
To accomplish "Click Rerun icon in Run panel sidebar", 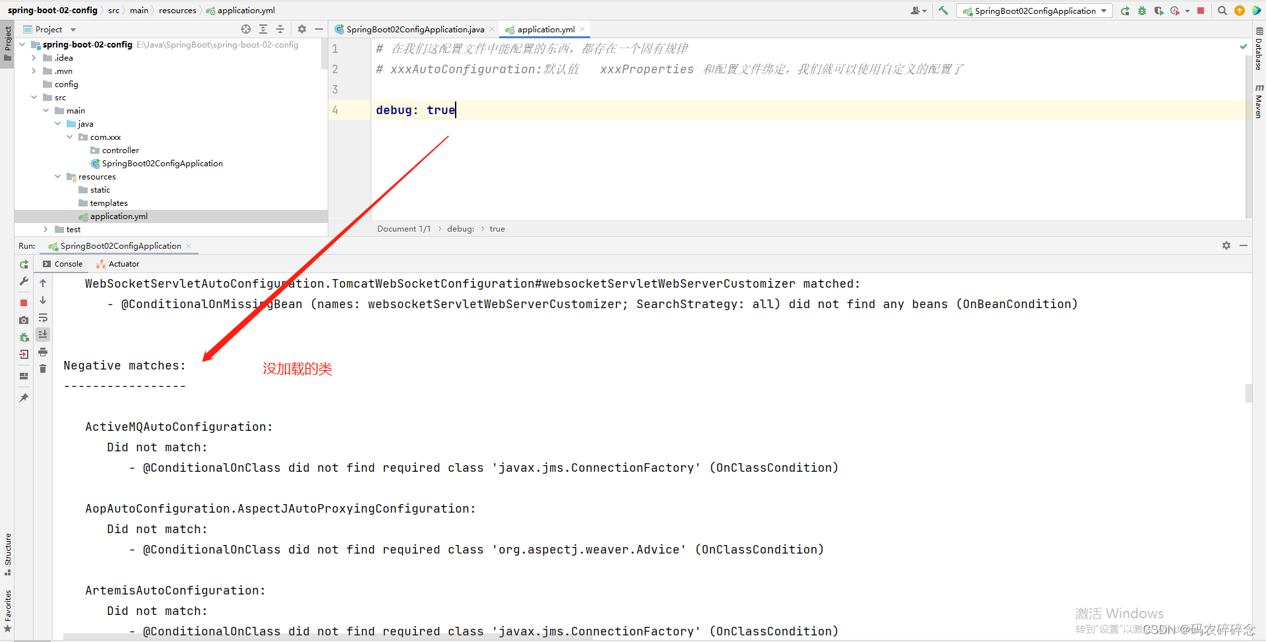I will pos(24,264).
